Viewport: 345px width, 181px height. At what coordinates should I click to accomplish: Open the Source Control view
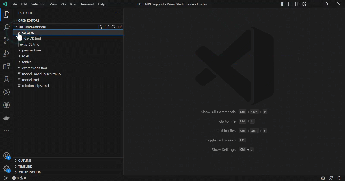[6, 40]
